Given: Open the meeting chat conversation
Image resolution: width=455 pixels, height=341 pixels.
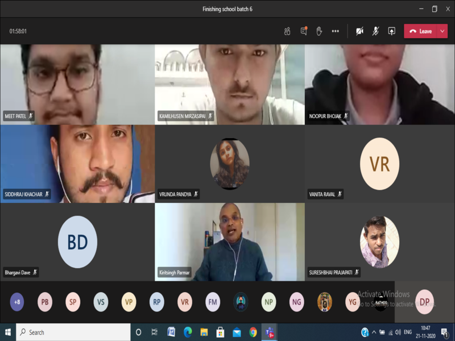Looking at the screenshot, I should tap(304, 31).
